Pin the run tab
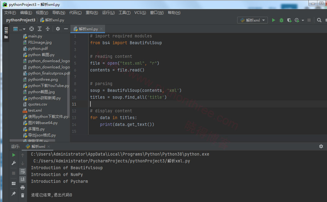This screenshot has width=327, height=202. (x=14, y=194)
